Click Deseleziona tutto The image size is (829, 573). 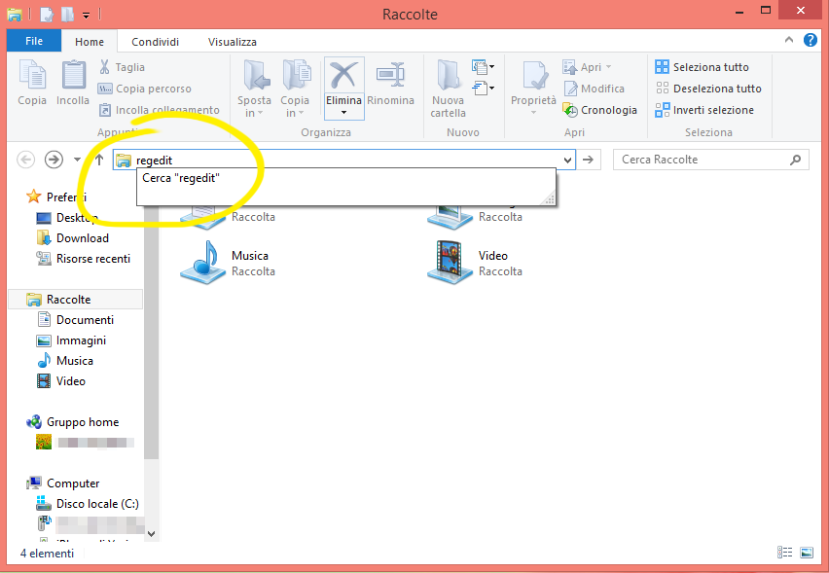click(x=708, y=89)
